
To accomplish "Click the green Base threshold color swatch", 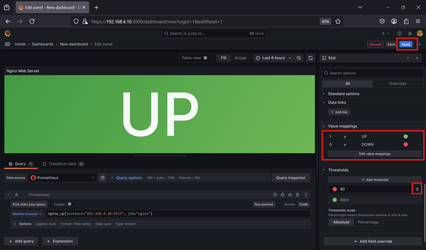I will (335, 200).
